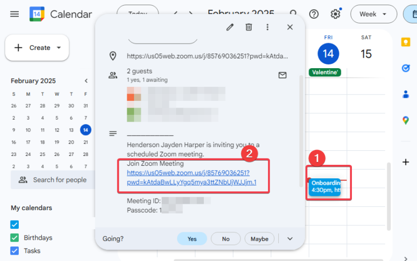Open Google Maps in the side panel
417x261 pixels.
click(x=406, y=120)
